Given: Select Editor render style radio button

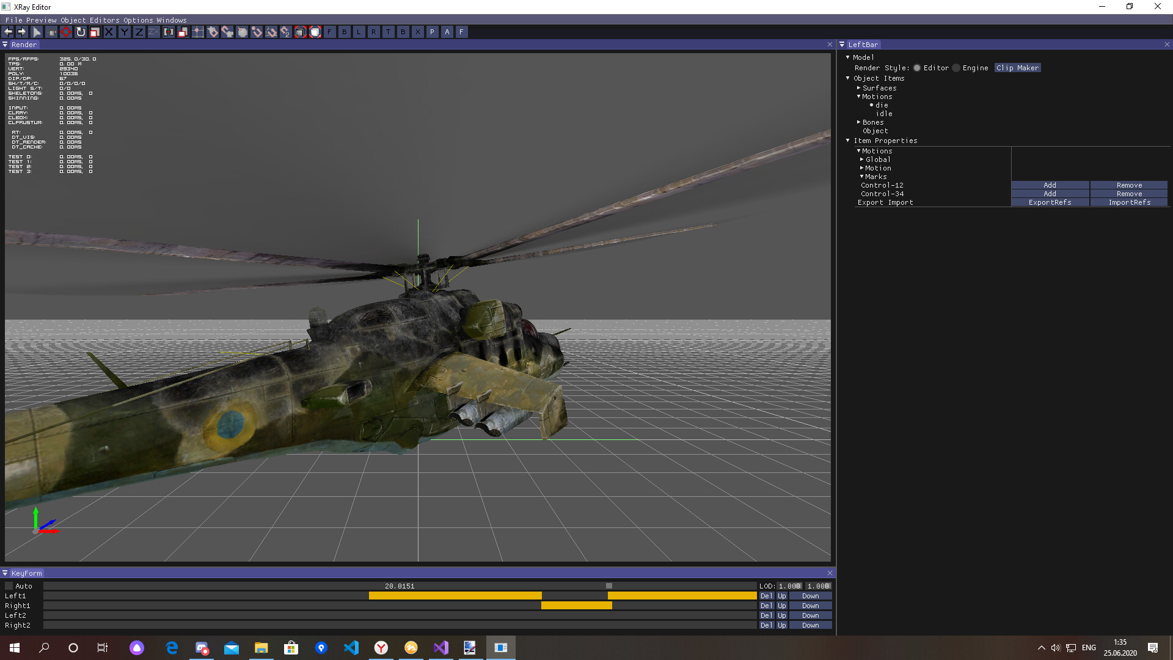Looking at the screenshot, I should pyautogui.click(x=917, y=68).
